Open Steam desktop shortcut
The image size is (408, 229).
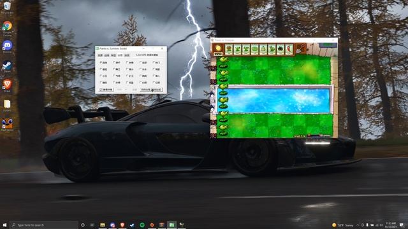(7, 66)
